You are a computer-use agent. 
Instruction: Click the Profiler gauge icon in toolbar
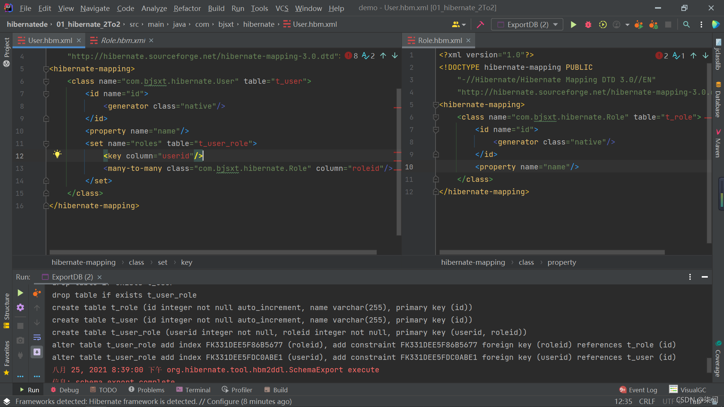pyautogui.click(x=617, y=25)
